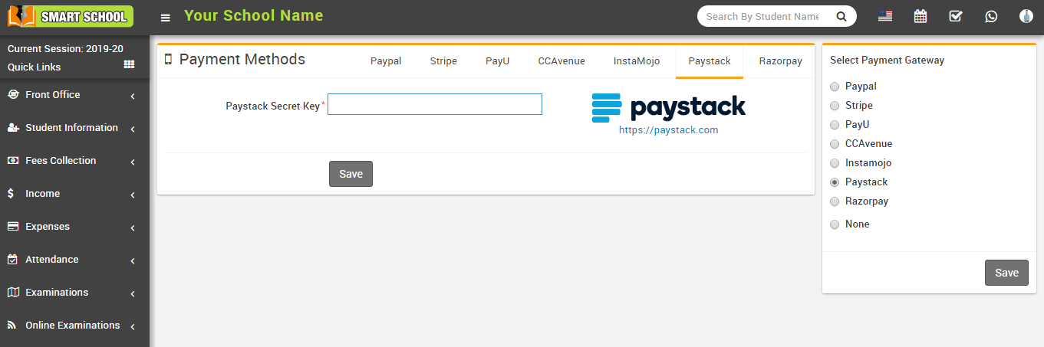
Task: Choose None as payment gateway
Action: click(x=835, y=224)
